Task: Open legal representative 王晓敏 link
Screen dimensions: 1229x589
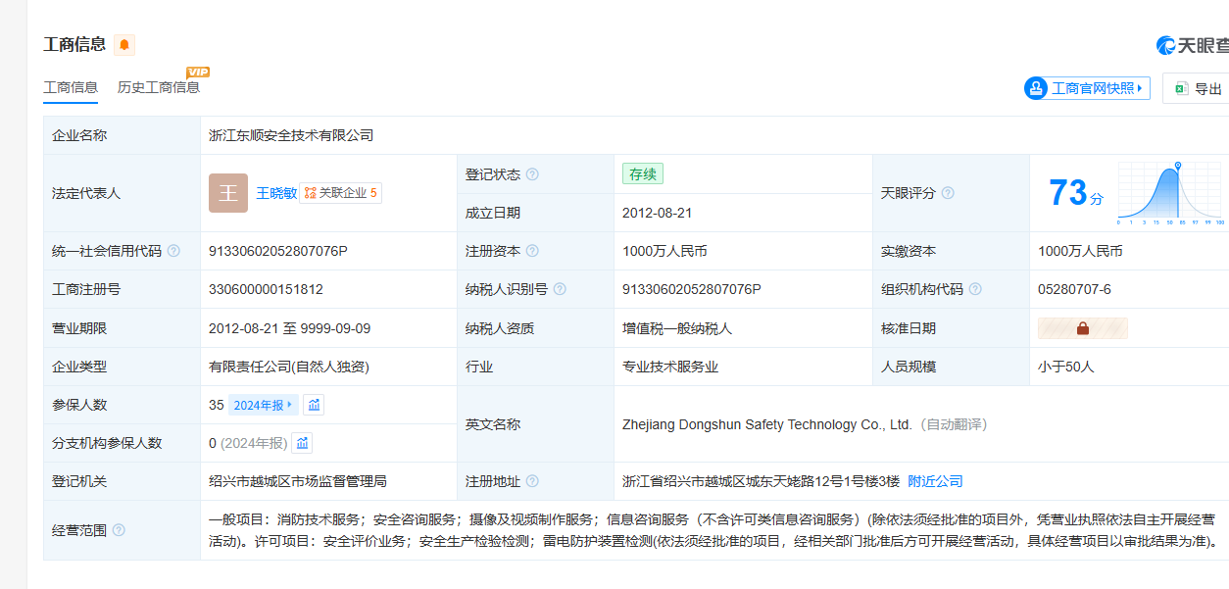Action: point(276,193)
